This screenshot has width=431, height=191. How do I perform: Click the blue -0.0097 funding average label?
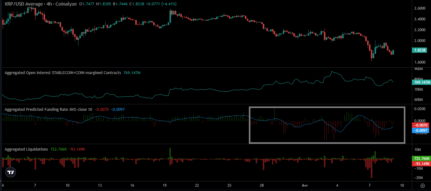pyautogui.click(x=420, y=130)
